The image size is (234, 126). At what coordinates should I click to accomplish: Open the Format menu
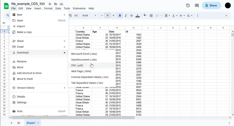pyautogui.click(x=48, y=8)
